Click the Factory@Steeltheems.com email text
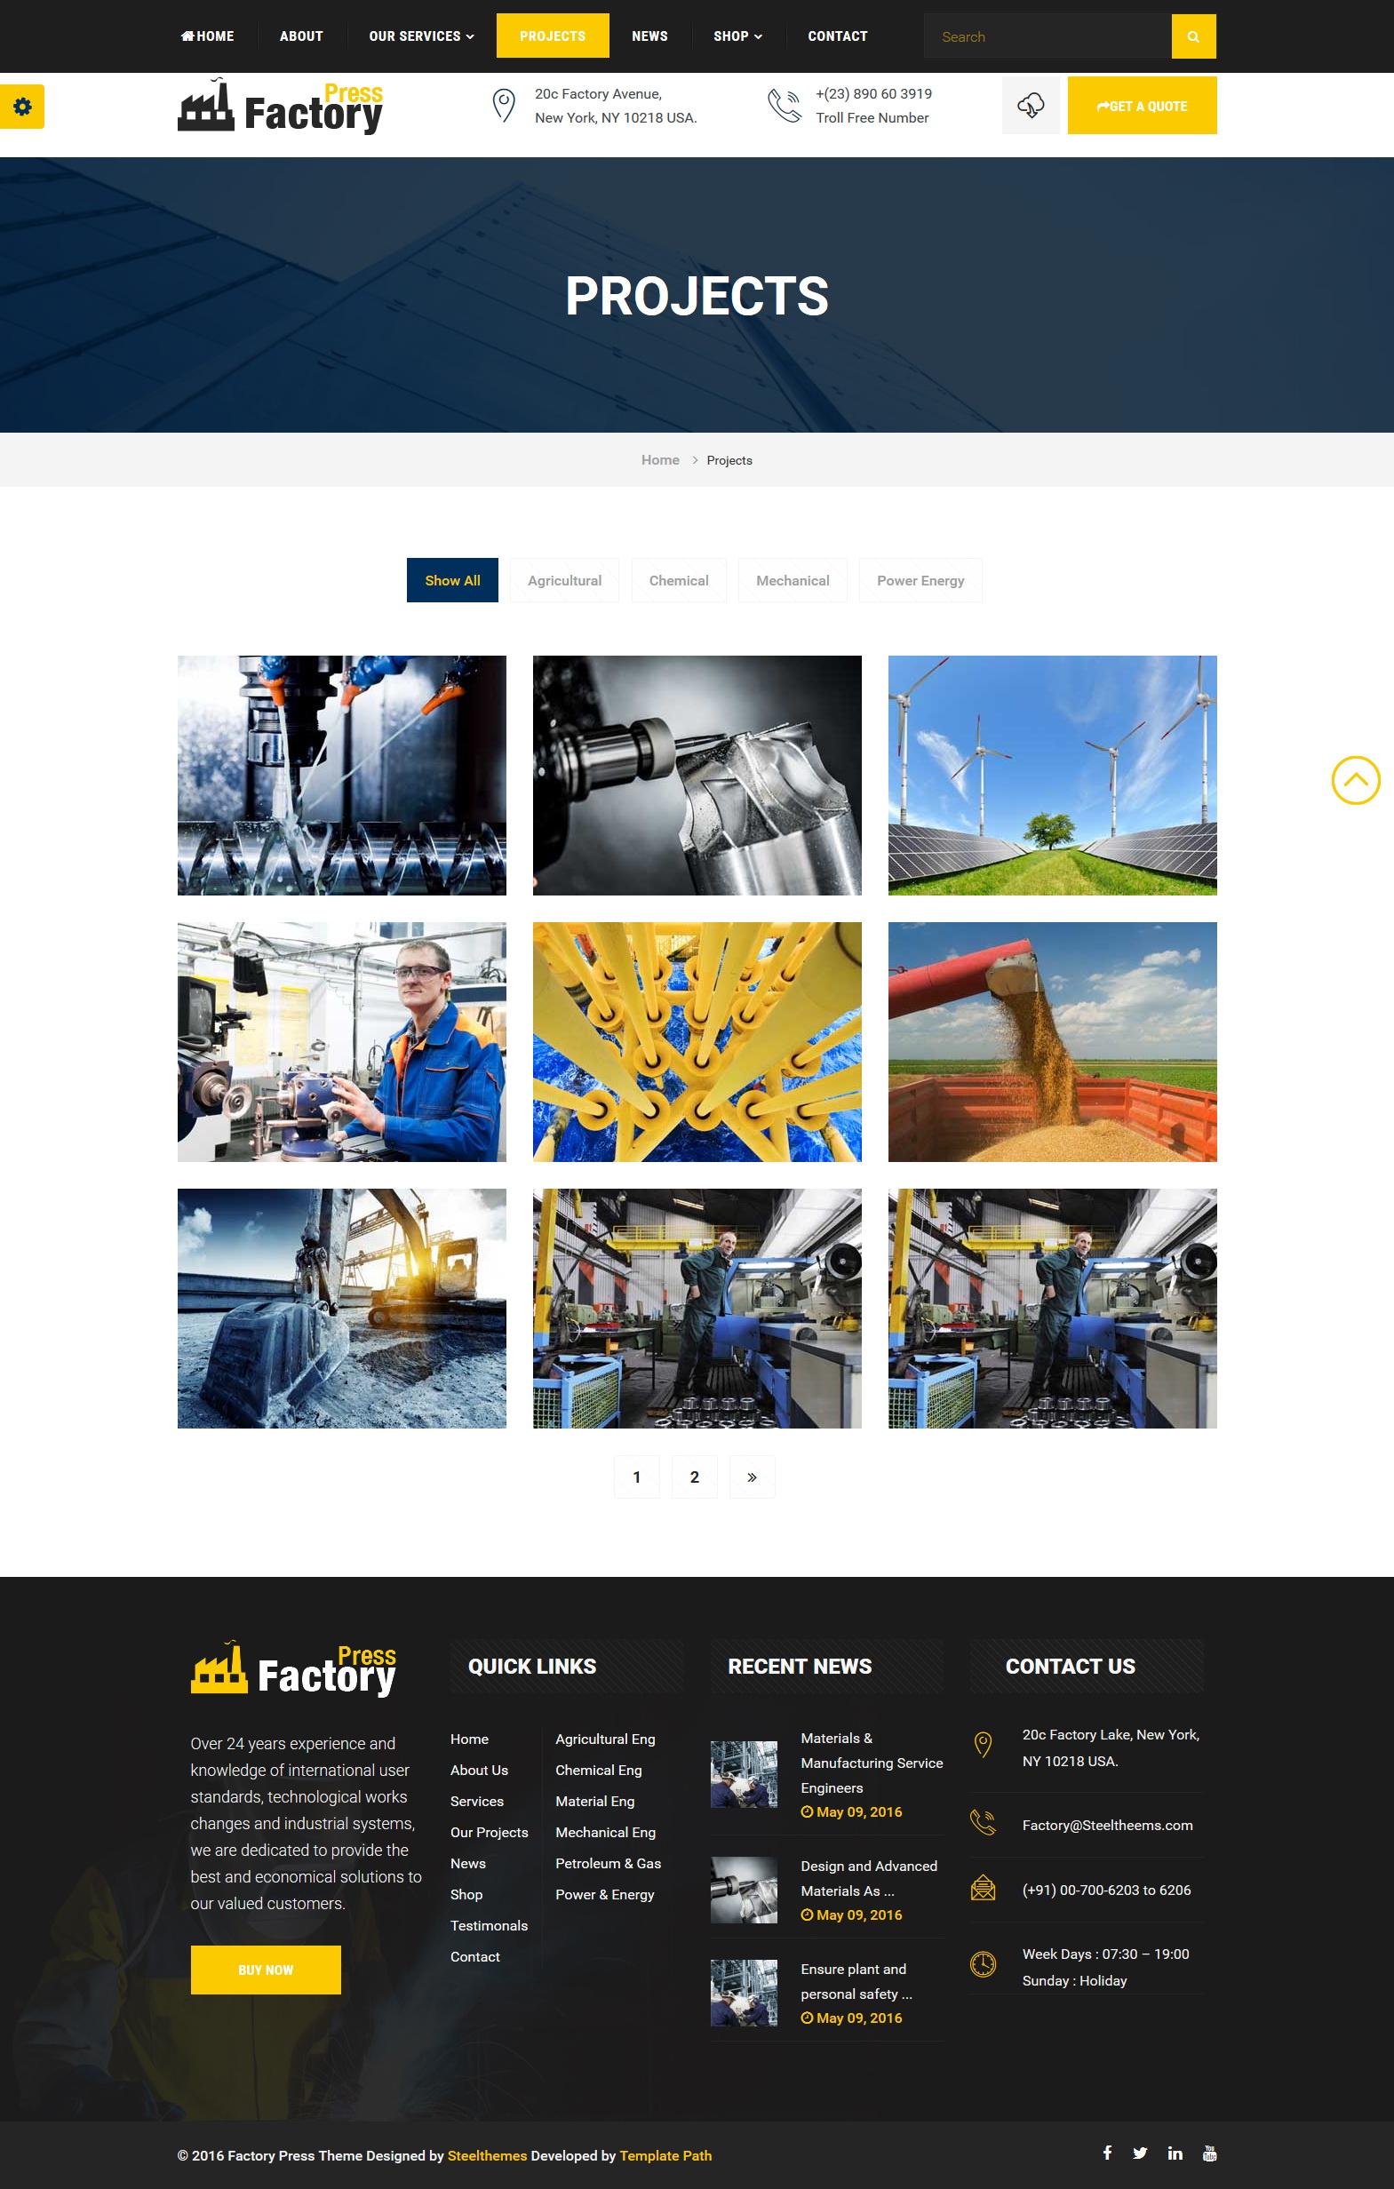This screenshot has height=2189, width=1394. 1107,1826
